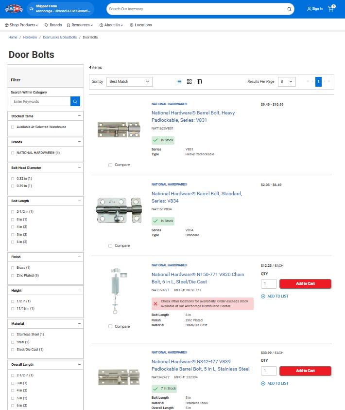Open the Results Per Page dropdown
This screenshot has height=410, width=345.
tap(287, 82)
